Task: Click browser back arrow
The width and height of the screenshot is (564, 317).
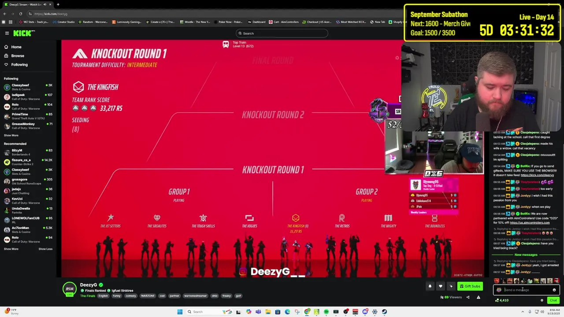Action: 5,14
